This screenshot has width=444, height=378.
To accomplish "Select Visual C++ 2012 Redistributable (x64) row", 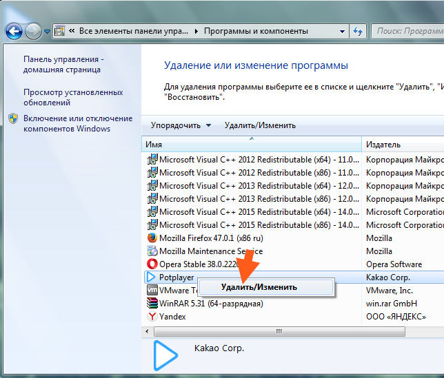I will [293, 160].
